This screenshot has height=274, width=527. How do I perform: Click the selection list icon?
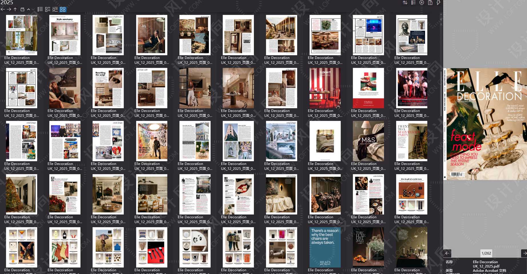413,3
